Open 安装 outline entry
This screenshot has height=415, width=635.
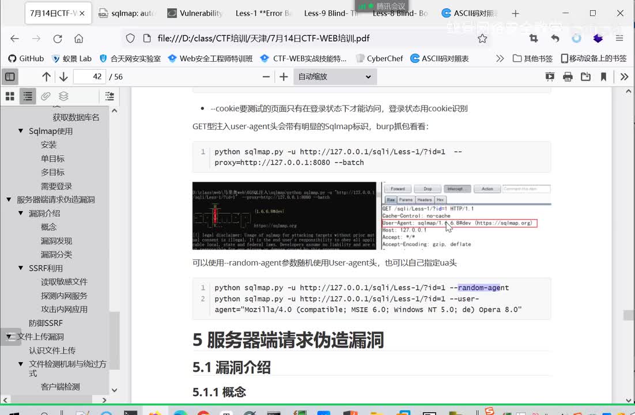coord(48,145)
